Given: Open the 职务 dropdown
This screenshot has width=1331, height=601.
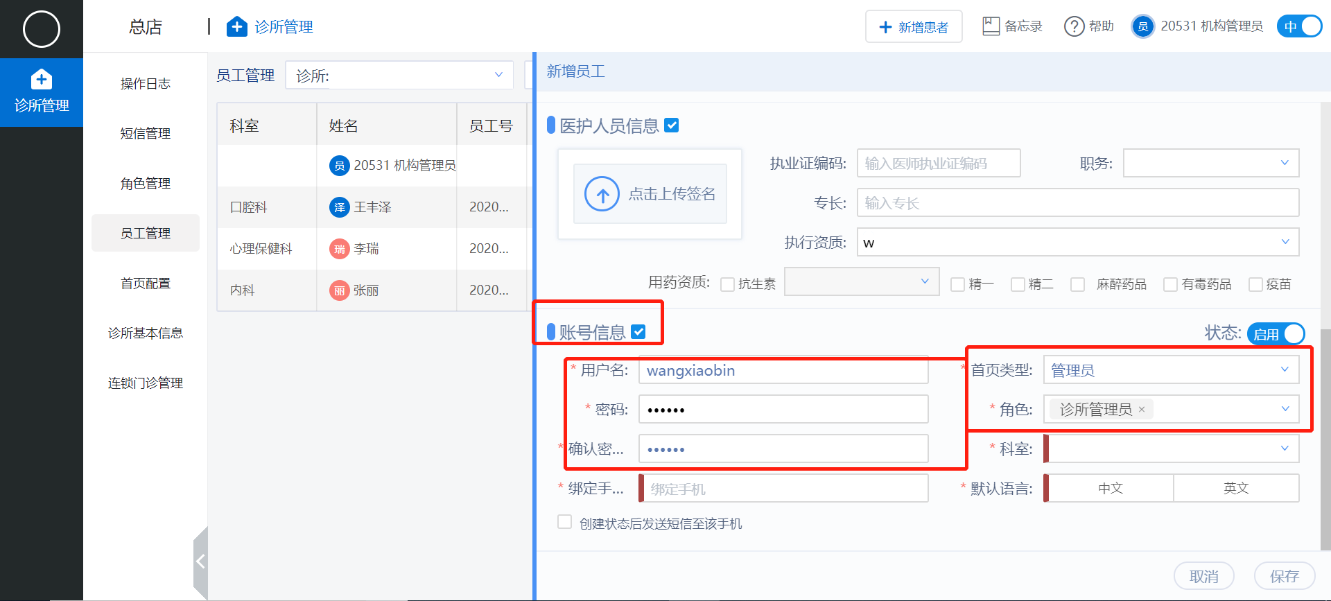Looking at the screenshot, I should 1211,163.
